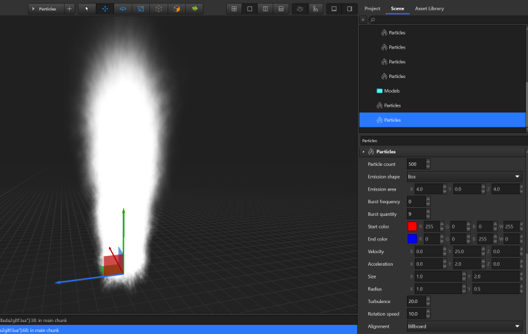
Task: Click the plus button beside Particles dropdown
Action: pyautogui.click(x=69, y=9)
